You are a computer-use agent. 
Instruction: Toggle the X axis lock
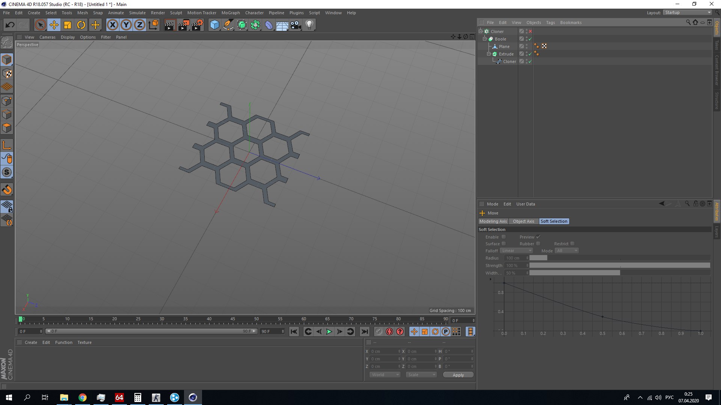click(x=112, y=25)
